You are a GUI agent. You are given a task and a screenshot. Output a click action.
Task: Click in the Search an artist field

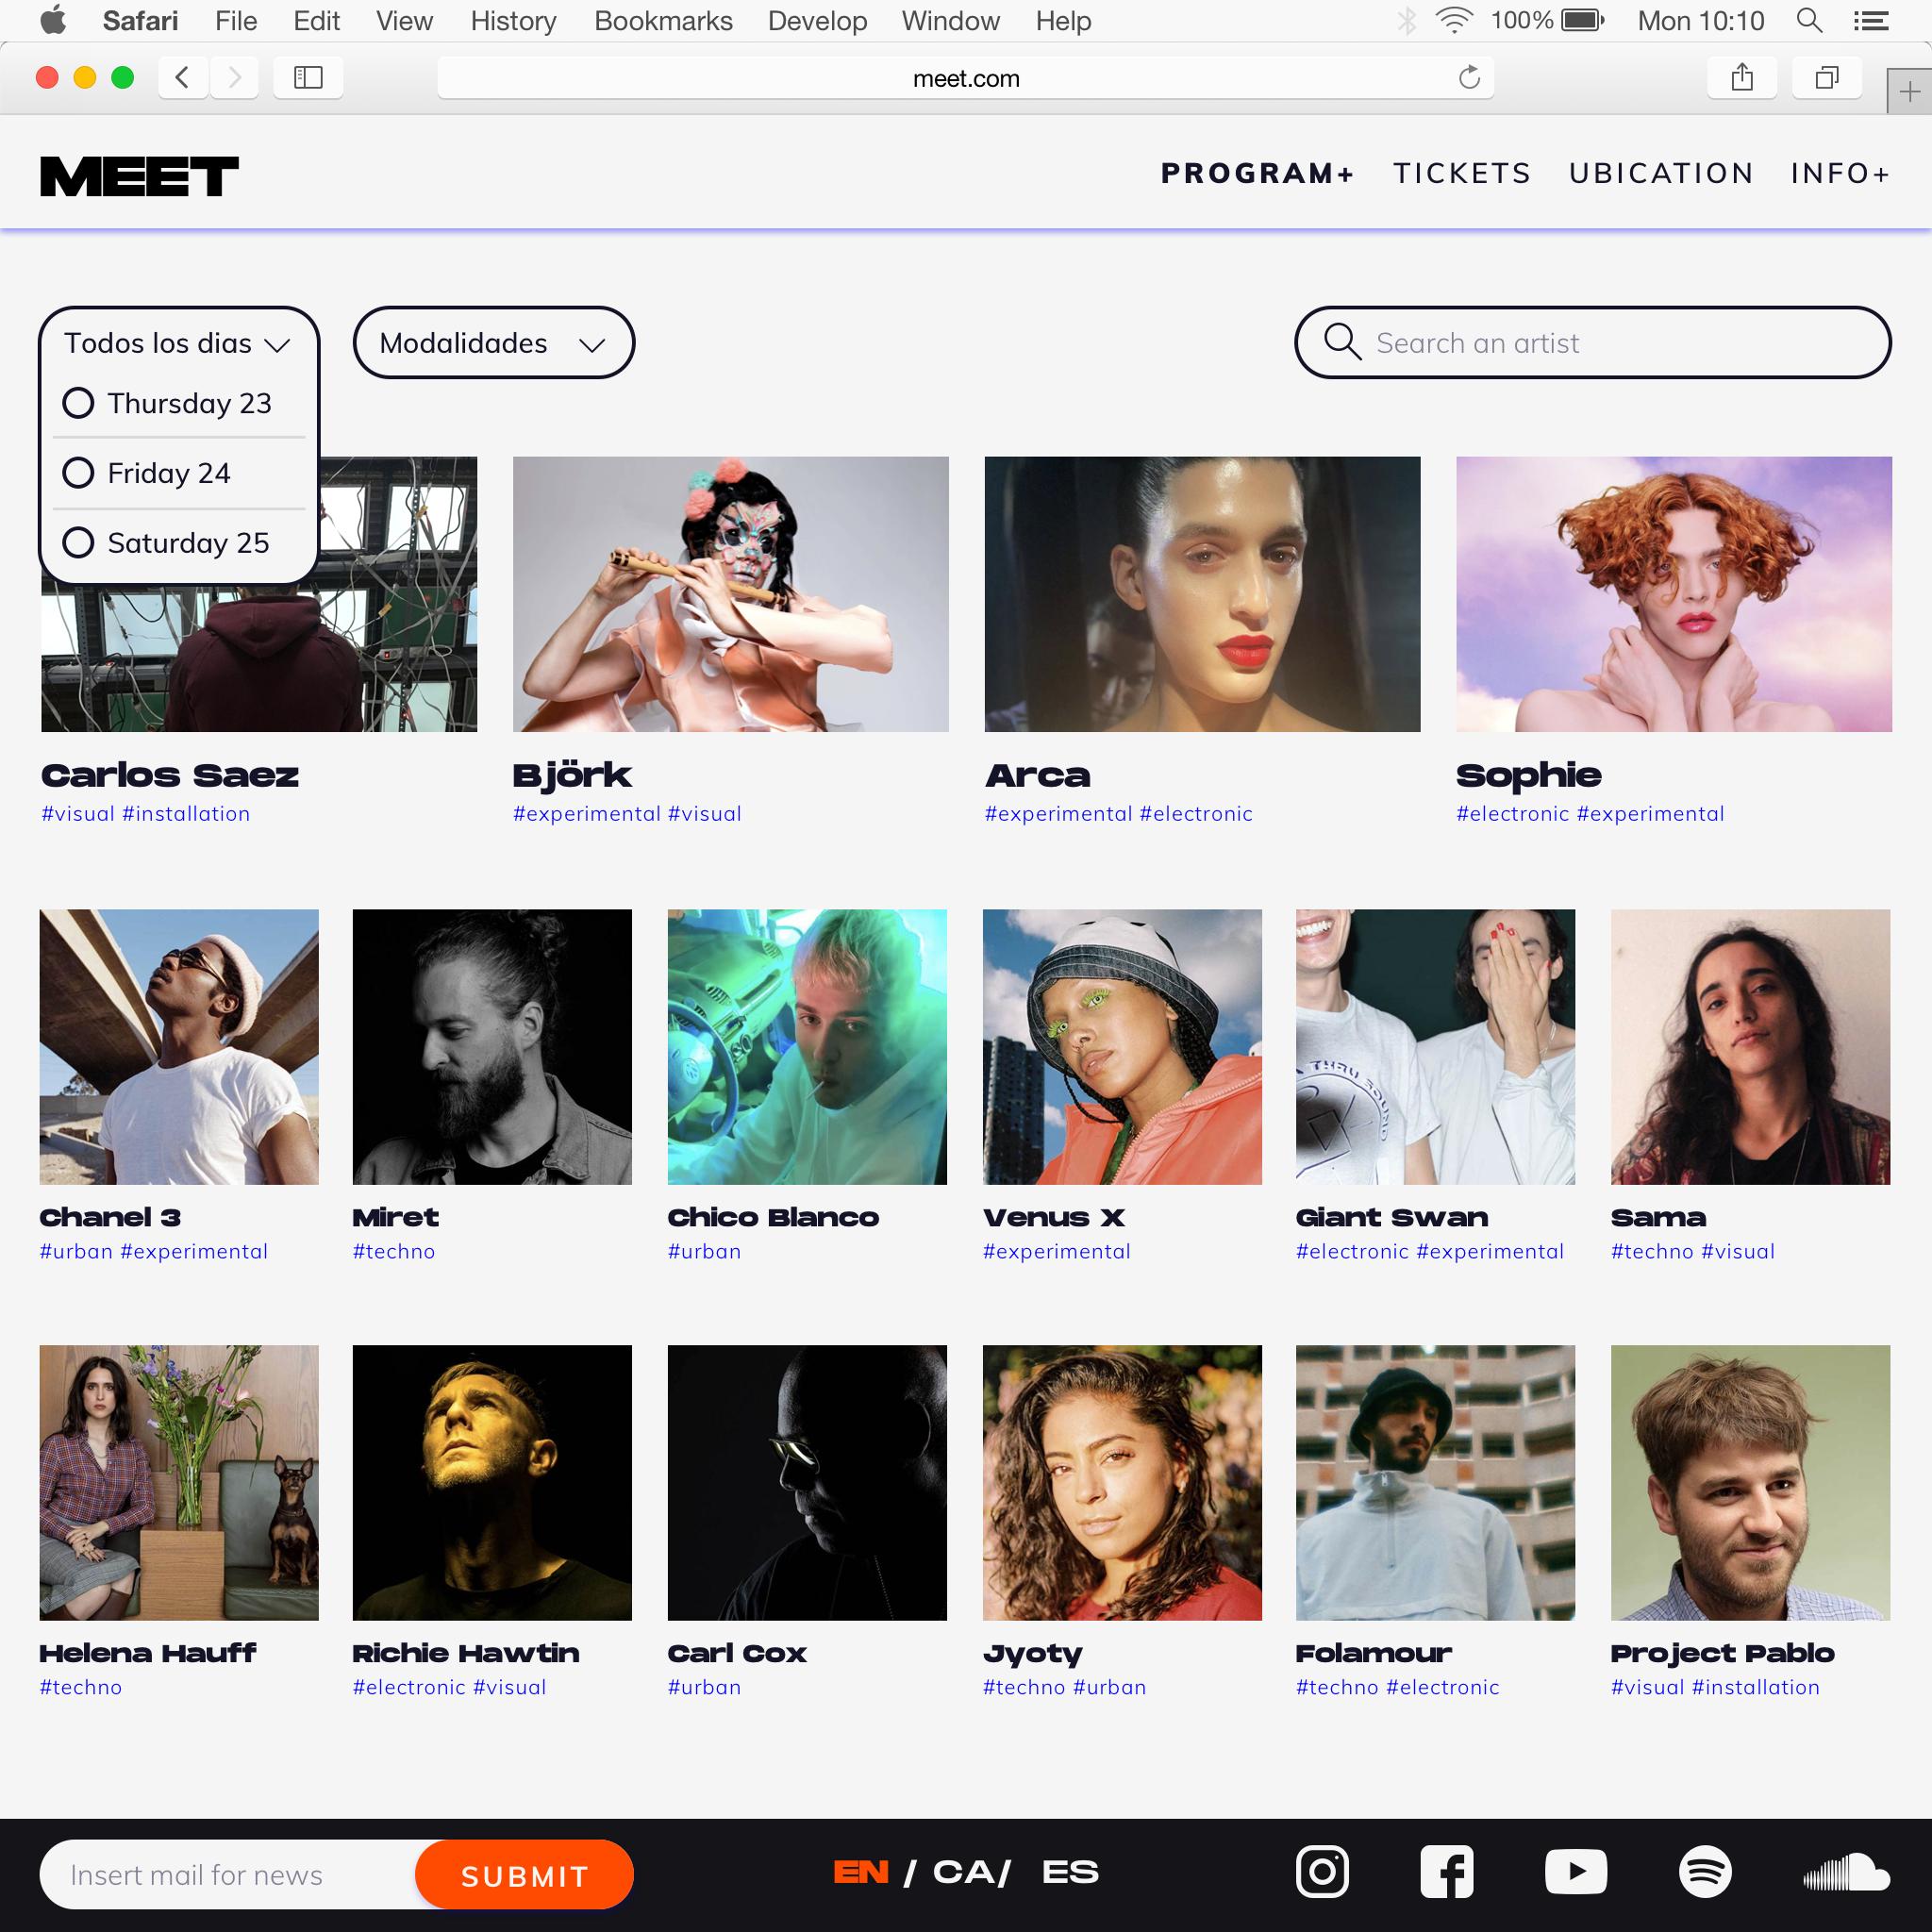point(1592,343)
